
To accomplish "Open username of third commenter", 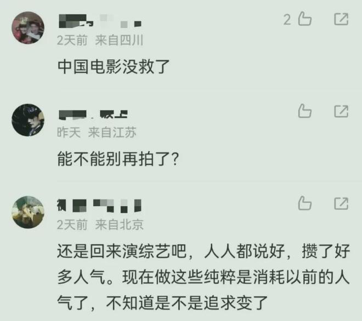I will 99,206.
